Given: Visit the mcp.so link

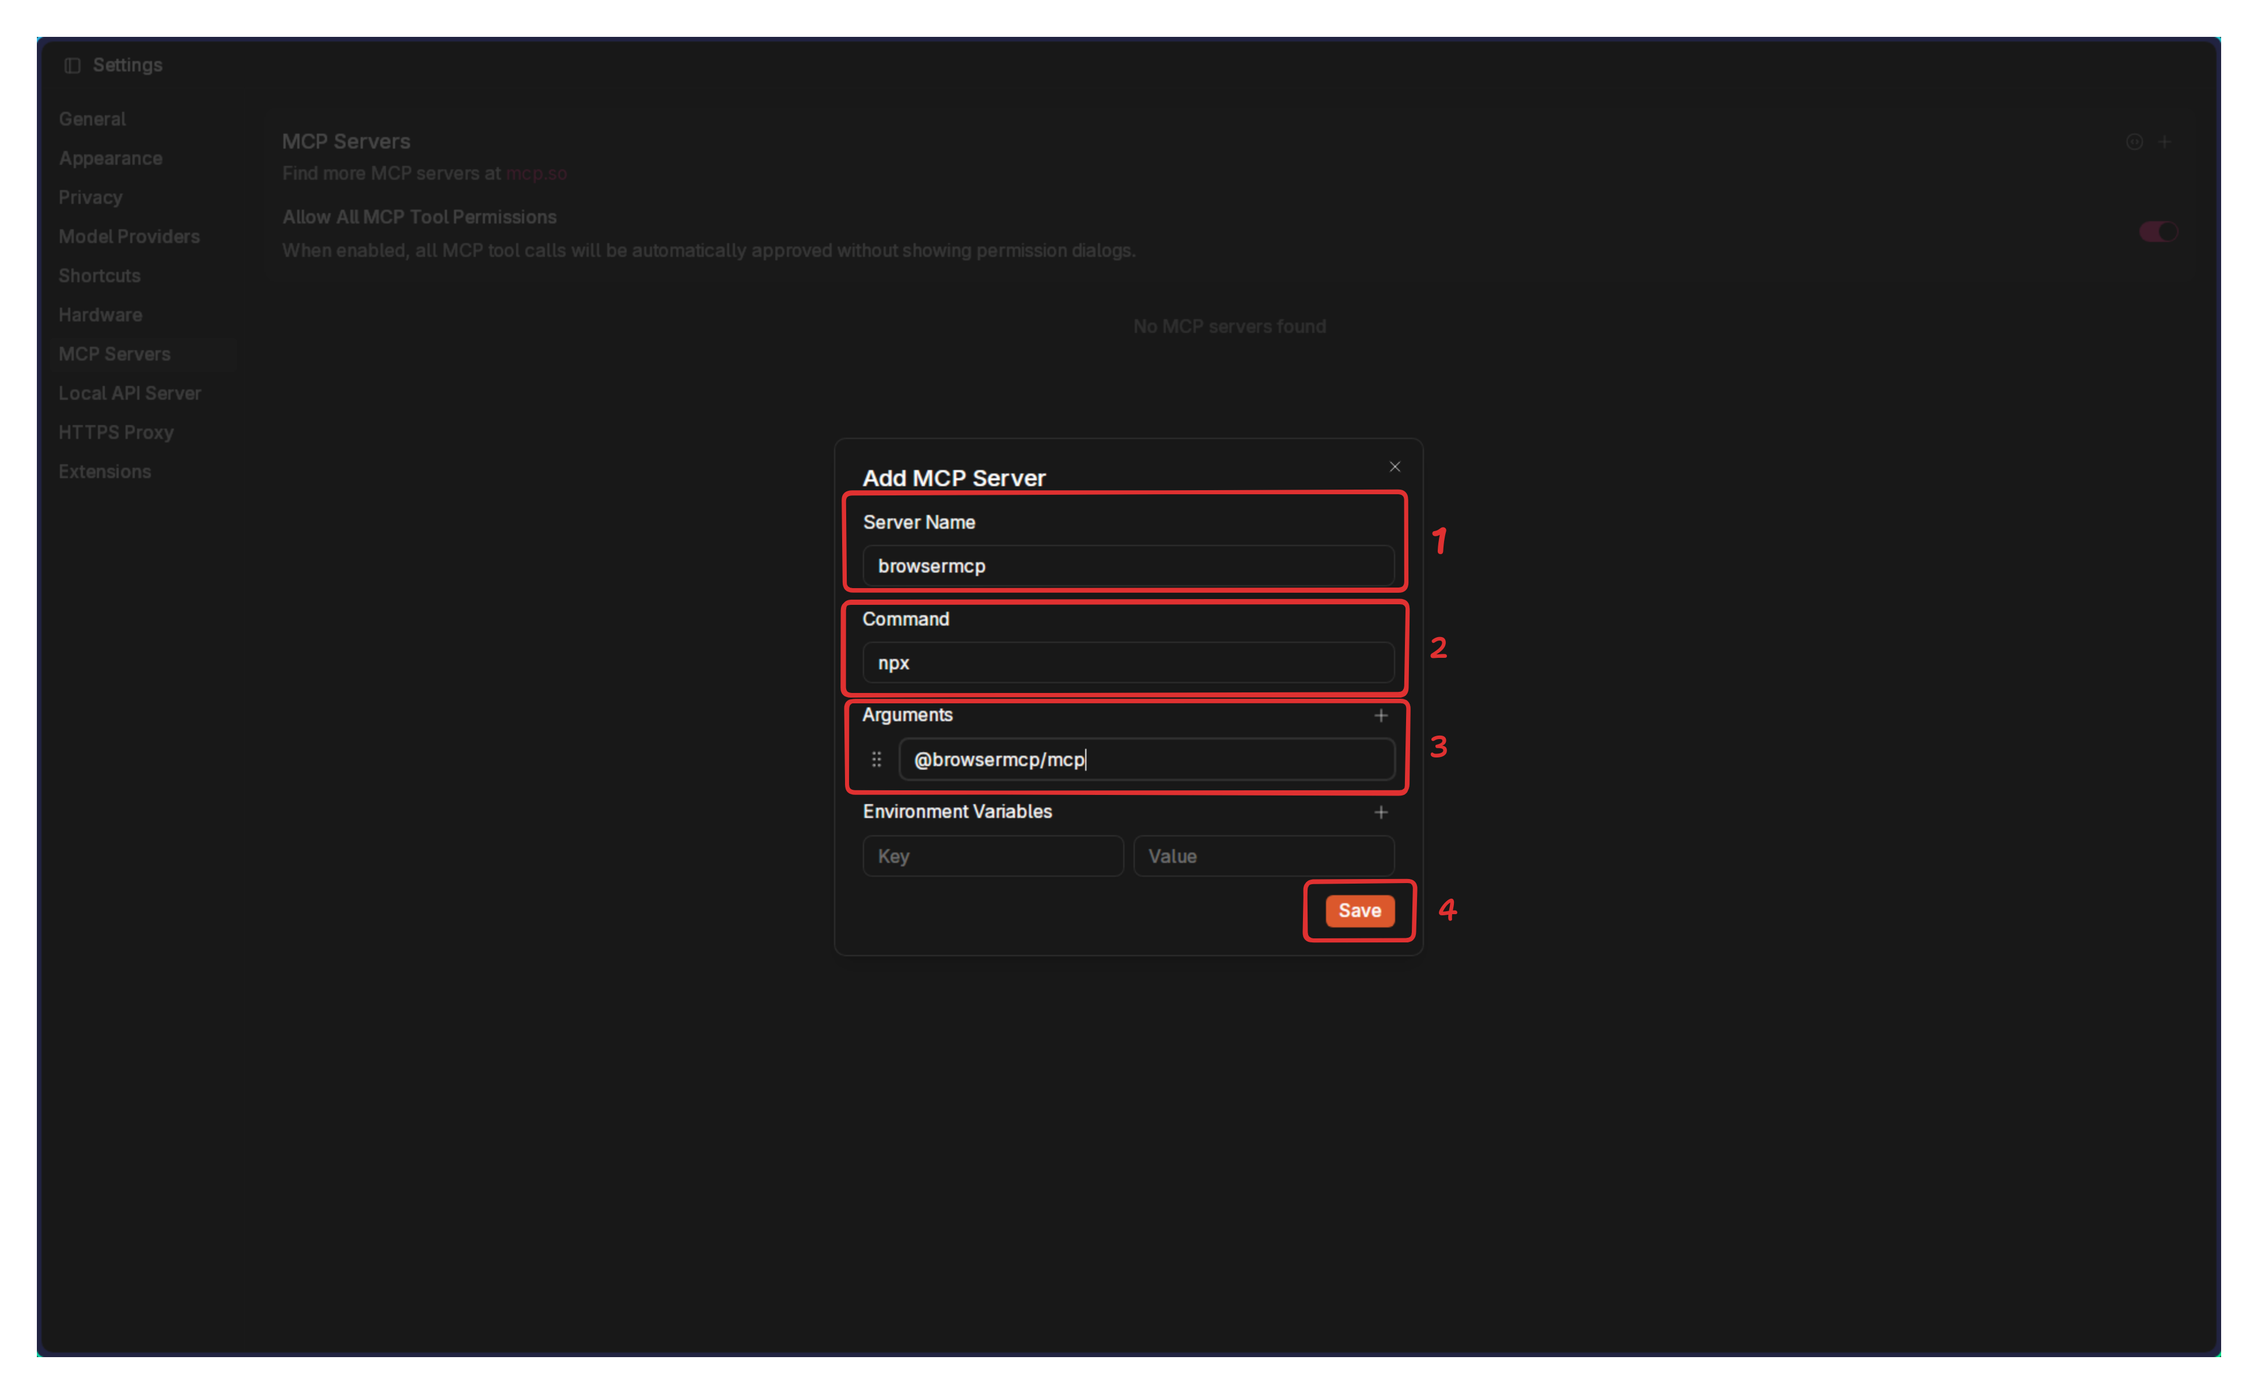Looking at the screenshot, I should point(536,173).
